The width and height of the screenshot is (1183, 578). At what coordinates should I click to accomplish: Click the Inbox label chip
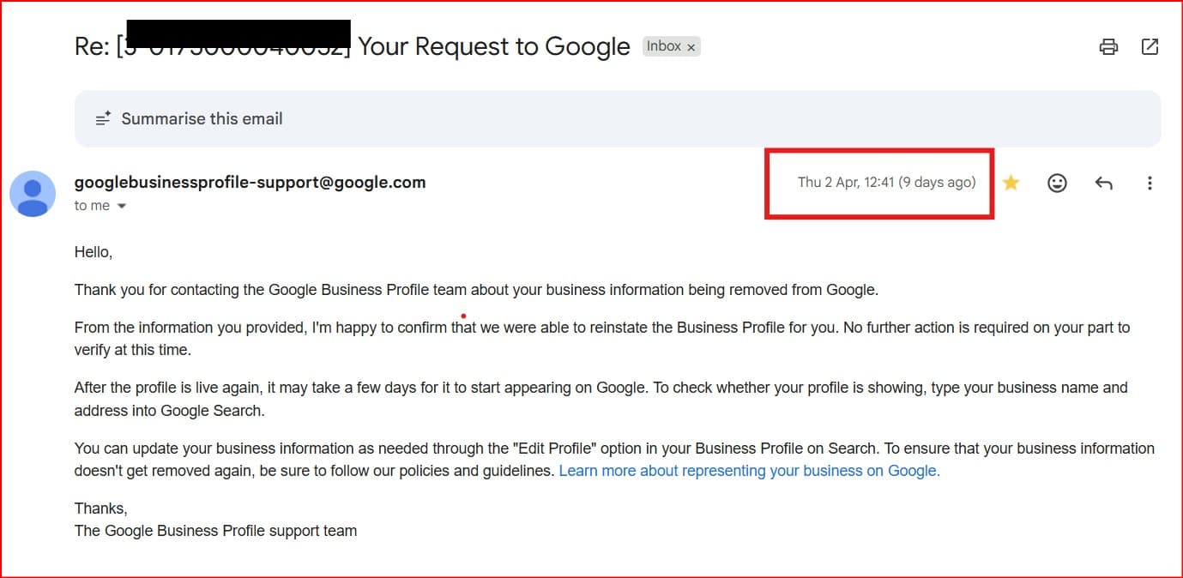click(663, 46)
